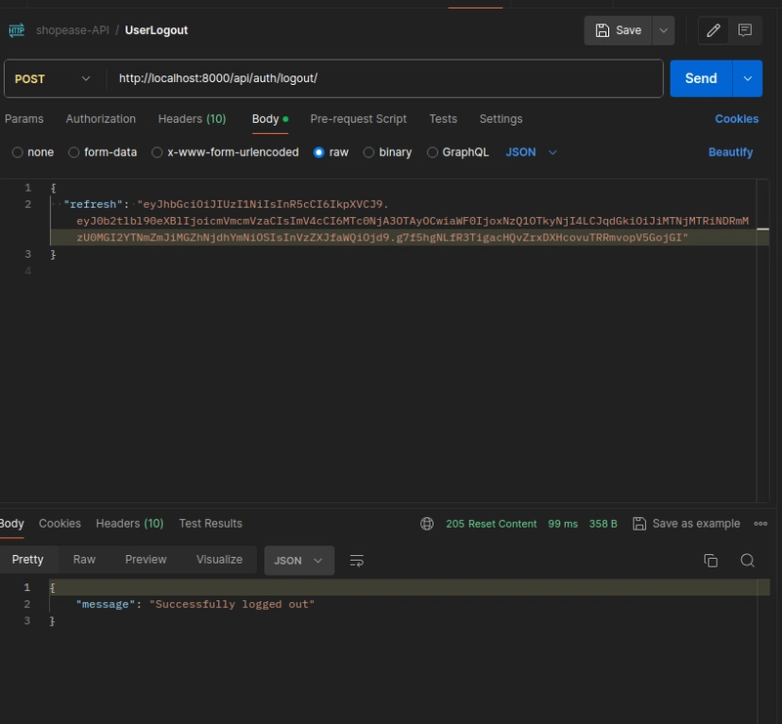Expand the Save options arrow
The width and height of the screenshot is (782, 724).
664,30
